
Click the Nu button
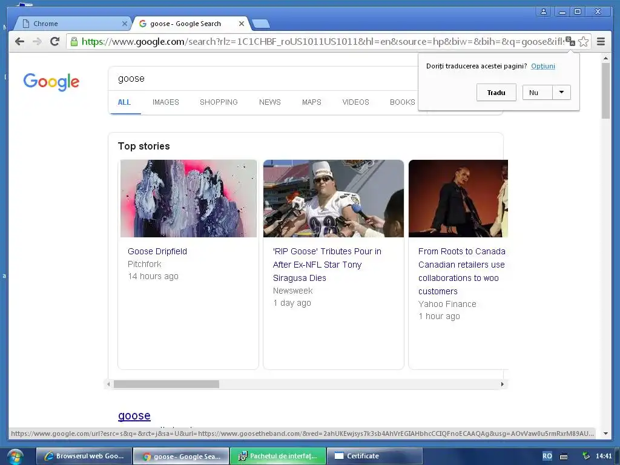tap(538, 93)
